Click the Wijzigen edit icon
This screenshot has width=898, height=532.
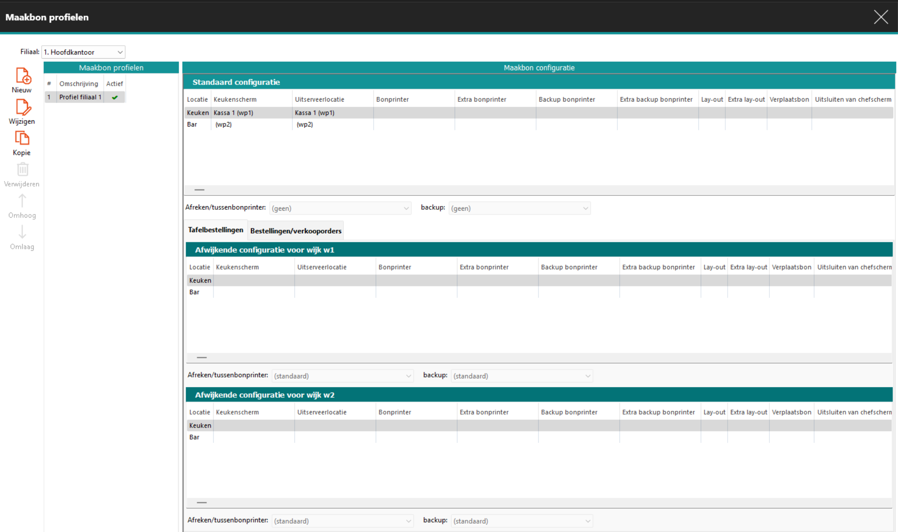(x=22, y=107)
